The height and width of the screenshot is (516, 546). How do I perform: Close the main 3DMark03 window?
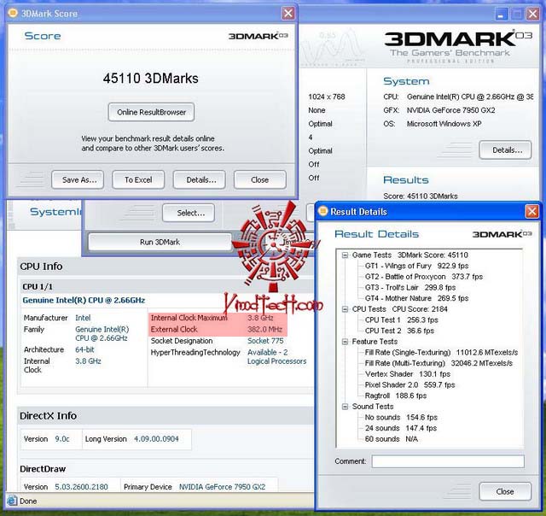pyautogui.click(x=532, y=14)
